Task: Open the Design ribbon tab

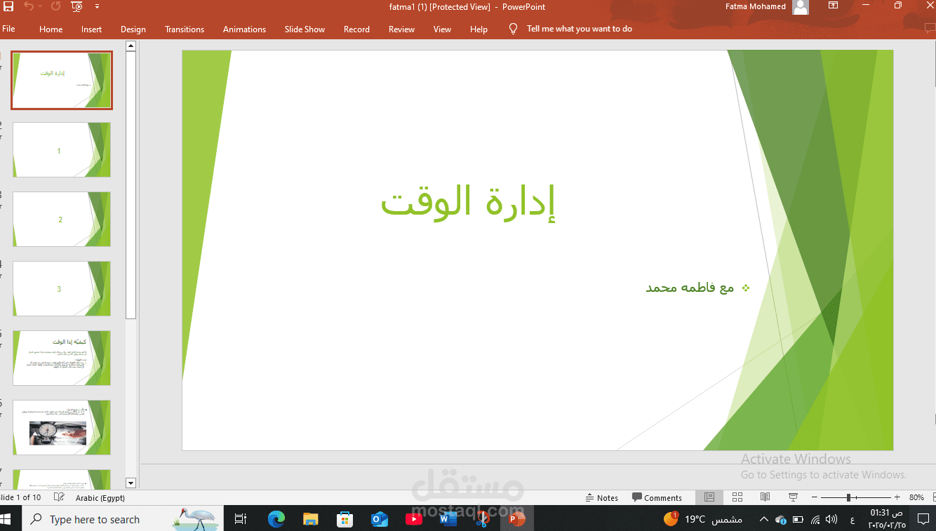Action: click(133, 29)
